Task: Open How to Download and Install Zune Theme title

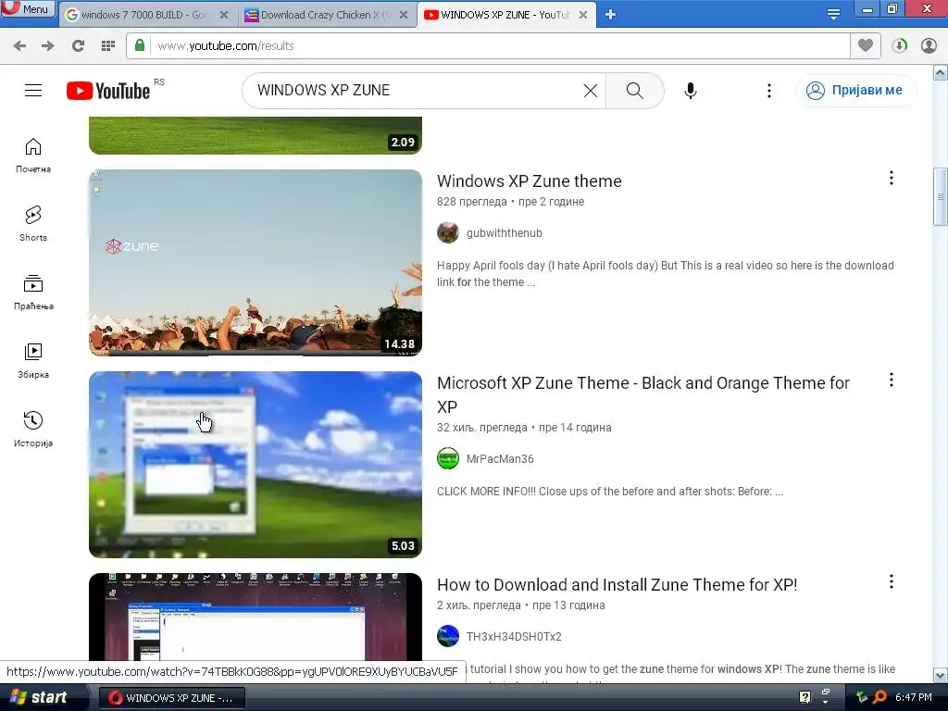Action: pyautogui.click(x=617, y=585)
